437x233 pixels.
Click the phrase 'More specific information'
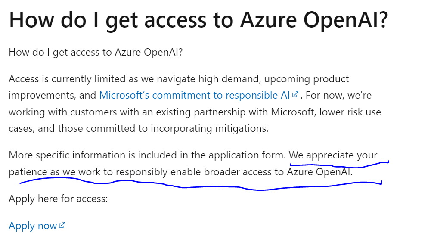tap(67, 155)
